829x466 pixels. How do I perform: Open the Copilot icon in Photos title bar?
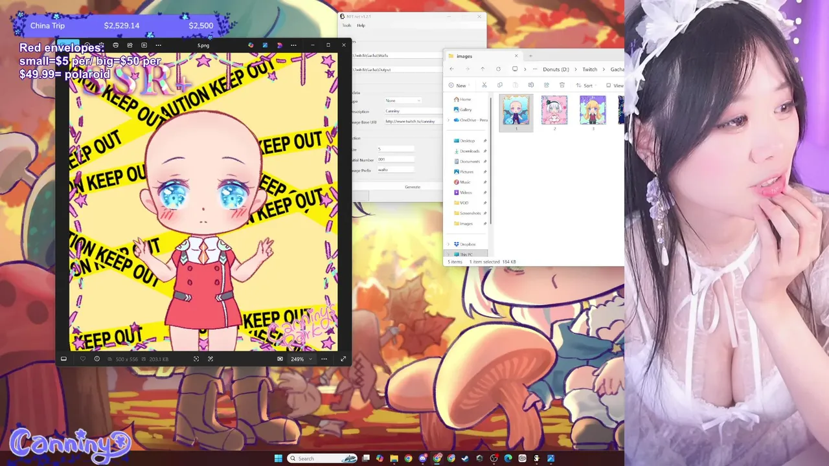tap(251, 45)
